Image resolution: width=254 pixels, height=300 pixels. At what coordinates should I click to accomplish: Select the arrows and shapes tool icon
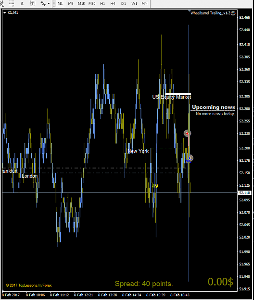click(43, 3)
